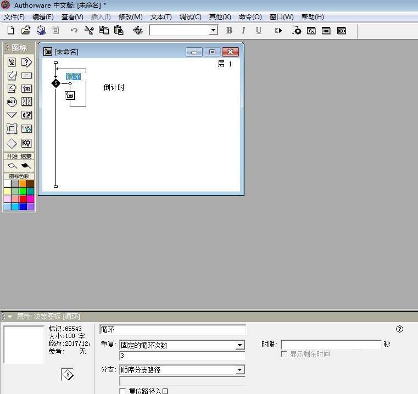This screenshot has height=394, width=418.
Task: Select the Calculation icon in palette
Action: [x=26, y=76]
